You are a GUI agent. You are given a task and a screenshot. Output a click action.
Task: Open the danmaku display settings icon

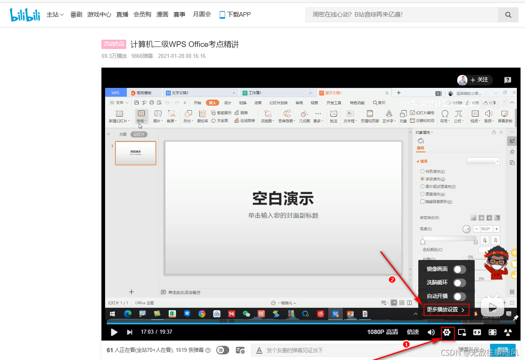click(x=240, y=350)
